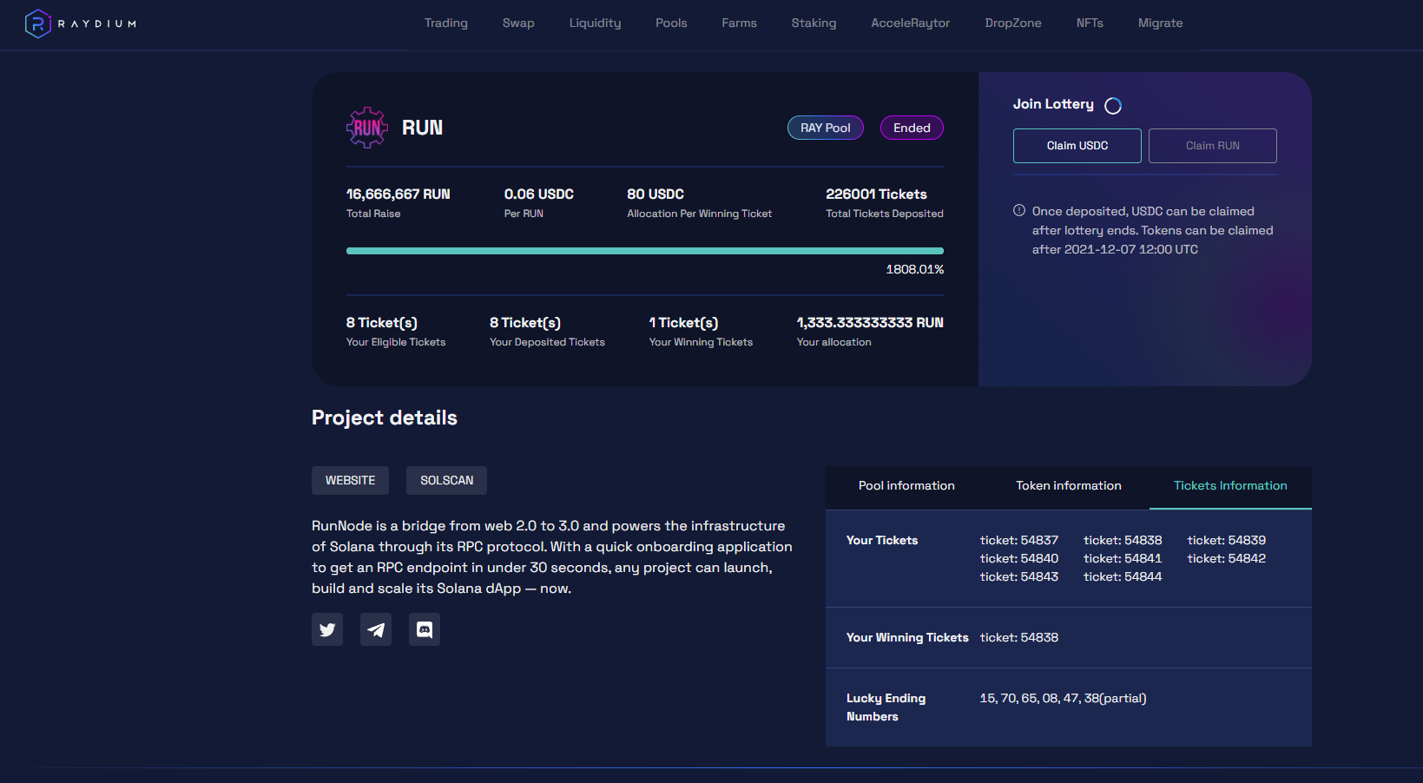Click the Join Lottery refresh circle icon
1423x783 pixels.
[1113, 106]
